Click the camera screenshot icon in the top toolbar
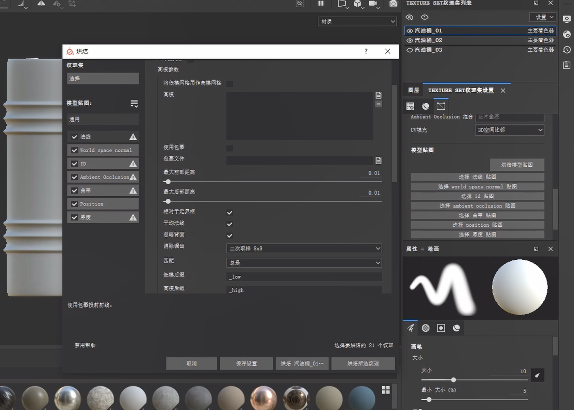 point(394,4)
